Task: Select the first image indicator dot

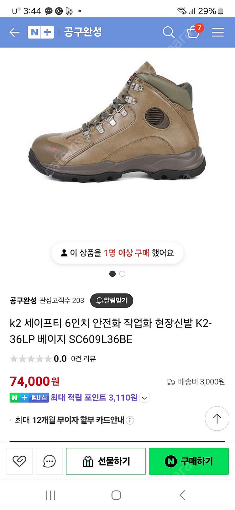Action: tap(112, 274)
